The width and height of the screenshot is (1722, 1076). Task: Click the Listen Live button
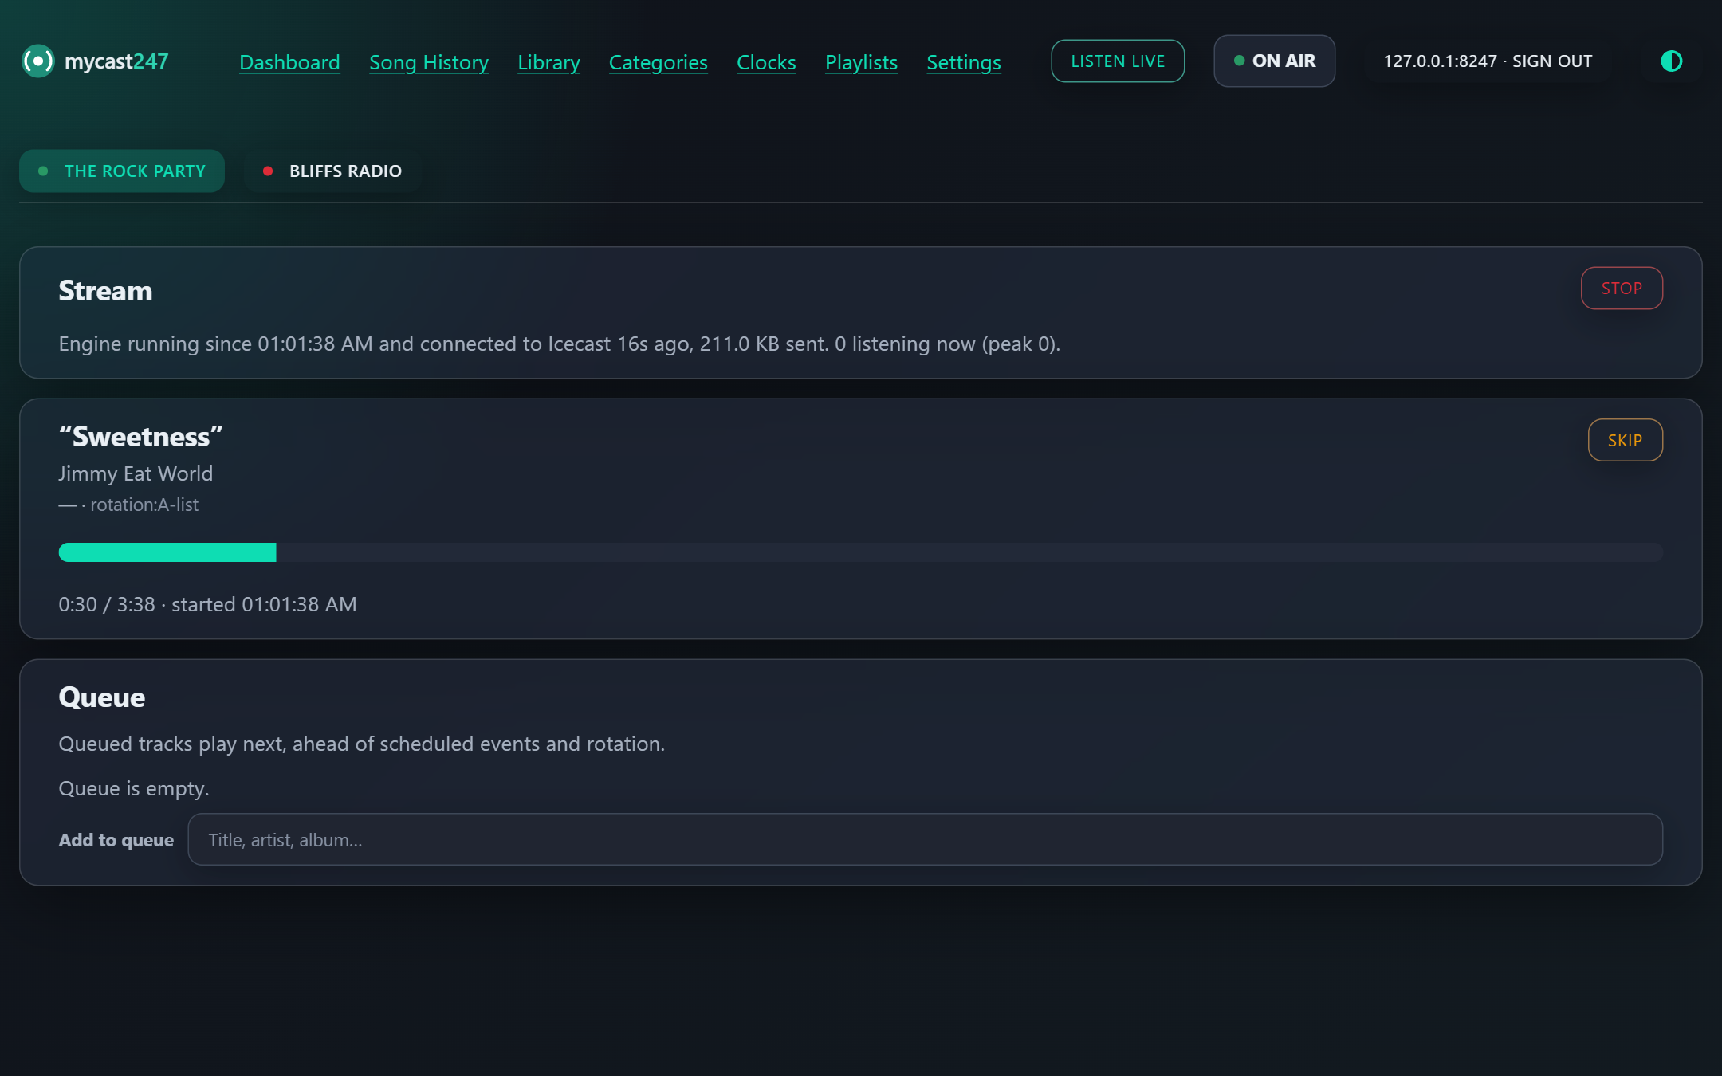click(x=1118, y=61)
